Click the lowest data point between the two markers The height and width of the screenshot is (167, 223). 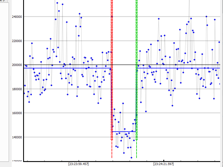[x=131, y=158]
